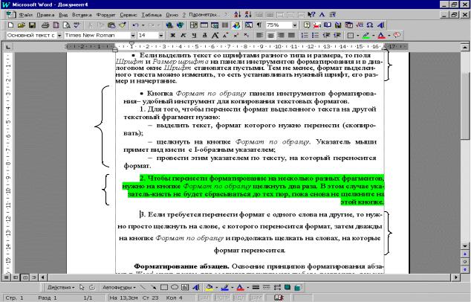Select the Rectangle drawing tool
Image resolution: width=471 pixels, height=302 pixels.
pyautogui.click(x=164, y=287)
